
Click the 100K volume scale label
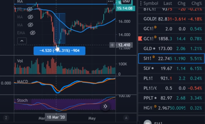click(123, 64)
